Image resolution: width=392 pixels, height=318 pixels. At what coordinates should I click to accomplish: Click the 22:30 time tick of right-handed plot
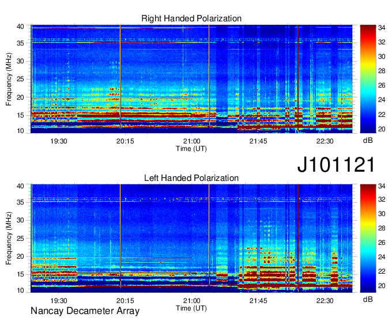pyautogui.click(x=325, y=141)
